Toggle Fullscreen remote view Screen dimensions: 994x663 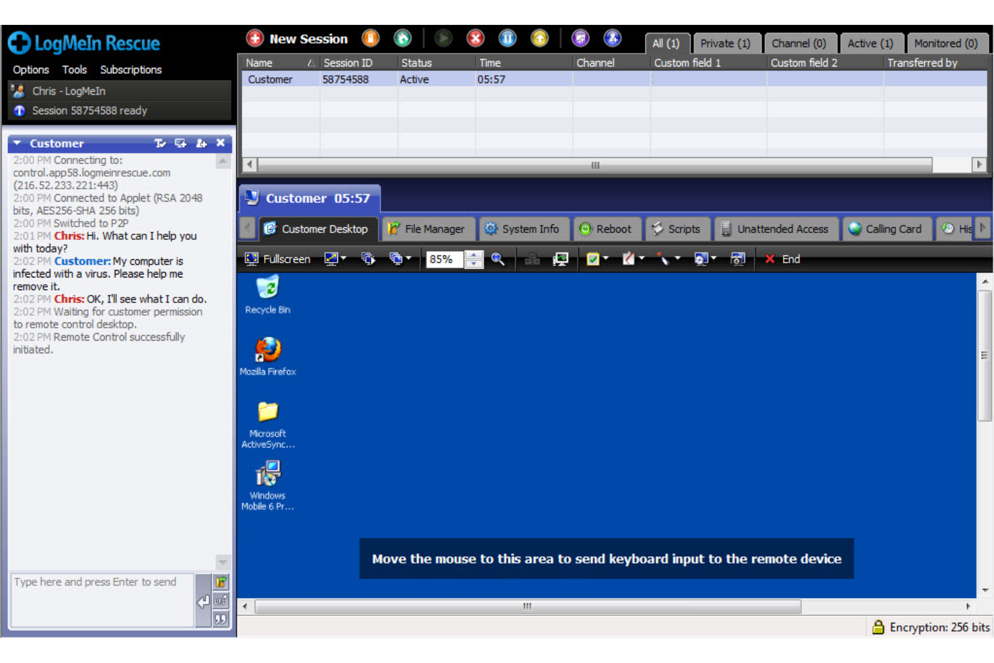[278, 259]
